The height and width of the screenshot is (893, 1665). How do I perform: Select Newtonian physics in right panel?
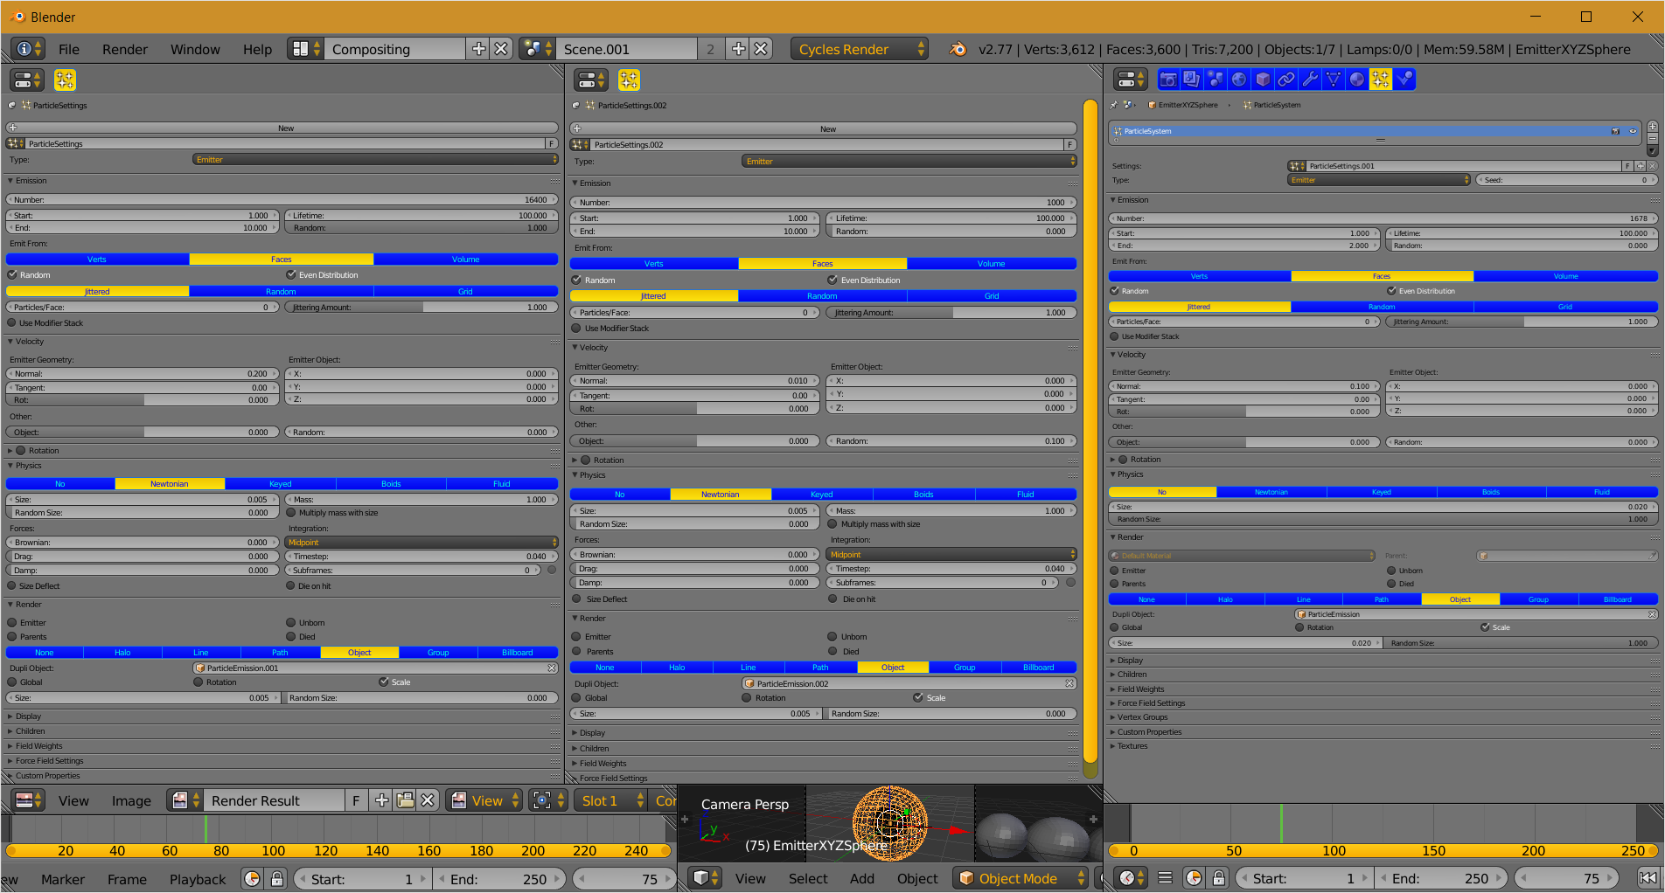(1271, 492)
